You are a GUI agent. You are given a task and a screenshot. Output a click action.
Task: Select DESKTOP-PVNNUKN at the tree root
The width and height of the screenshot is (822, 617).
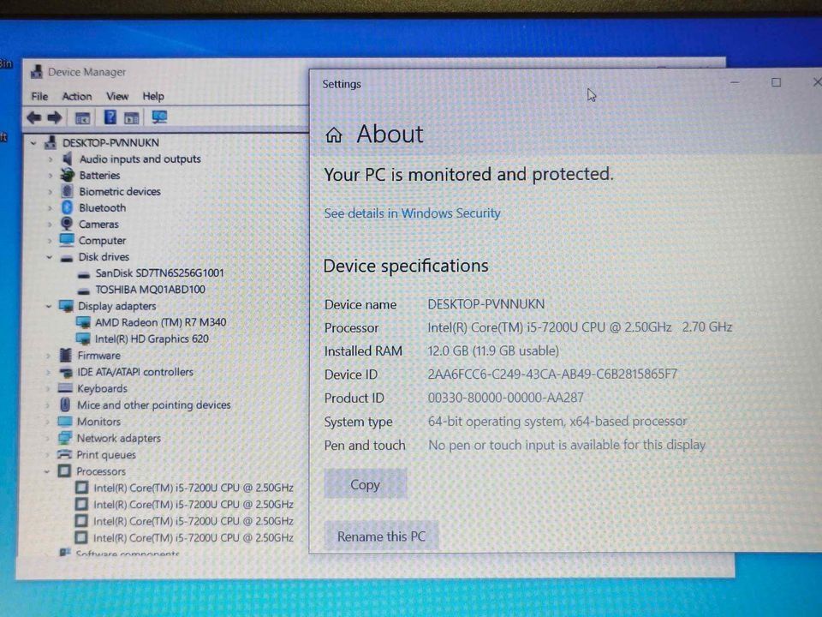click(111, 142)
